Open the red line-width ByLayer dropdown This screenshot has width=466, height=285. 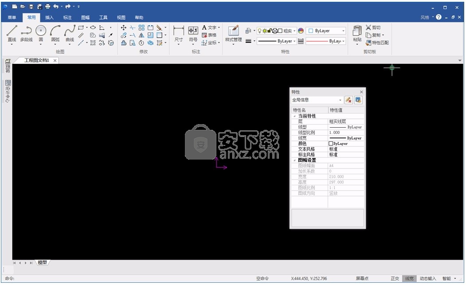point(326,41)
